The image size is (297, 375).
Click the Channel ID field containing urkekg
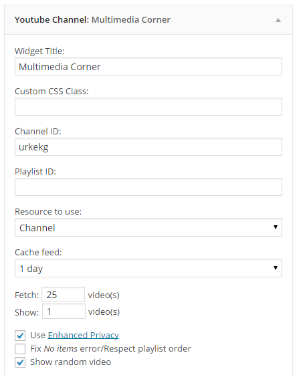148,146
